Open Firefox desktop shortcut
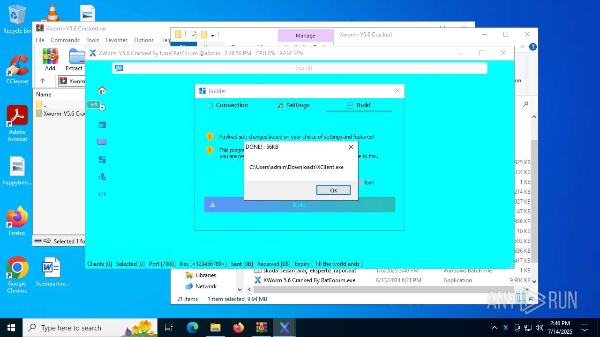This screenshot has height=337, width=600. pyautogui.click(x=17, y=221)
